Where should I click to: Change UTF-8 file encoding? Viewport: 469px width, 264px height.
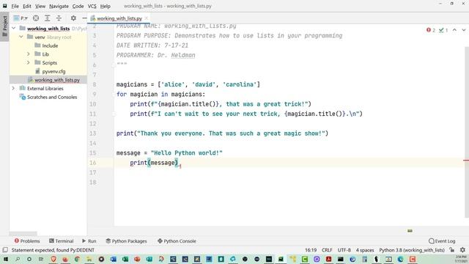[344, 250]
